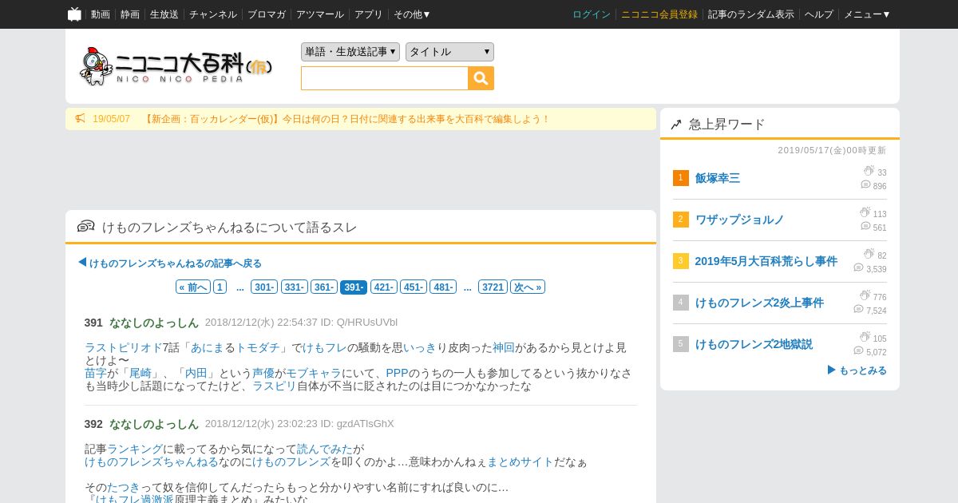Open アツマール in the top navigation
The image size is (958, 503).
pyautogui.click(x=320, y=14)
